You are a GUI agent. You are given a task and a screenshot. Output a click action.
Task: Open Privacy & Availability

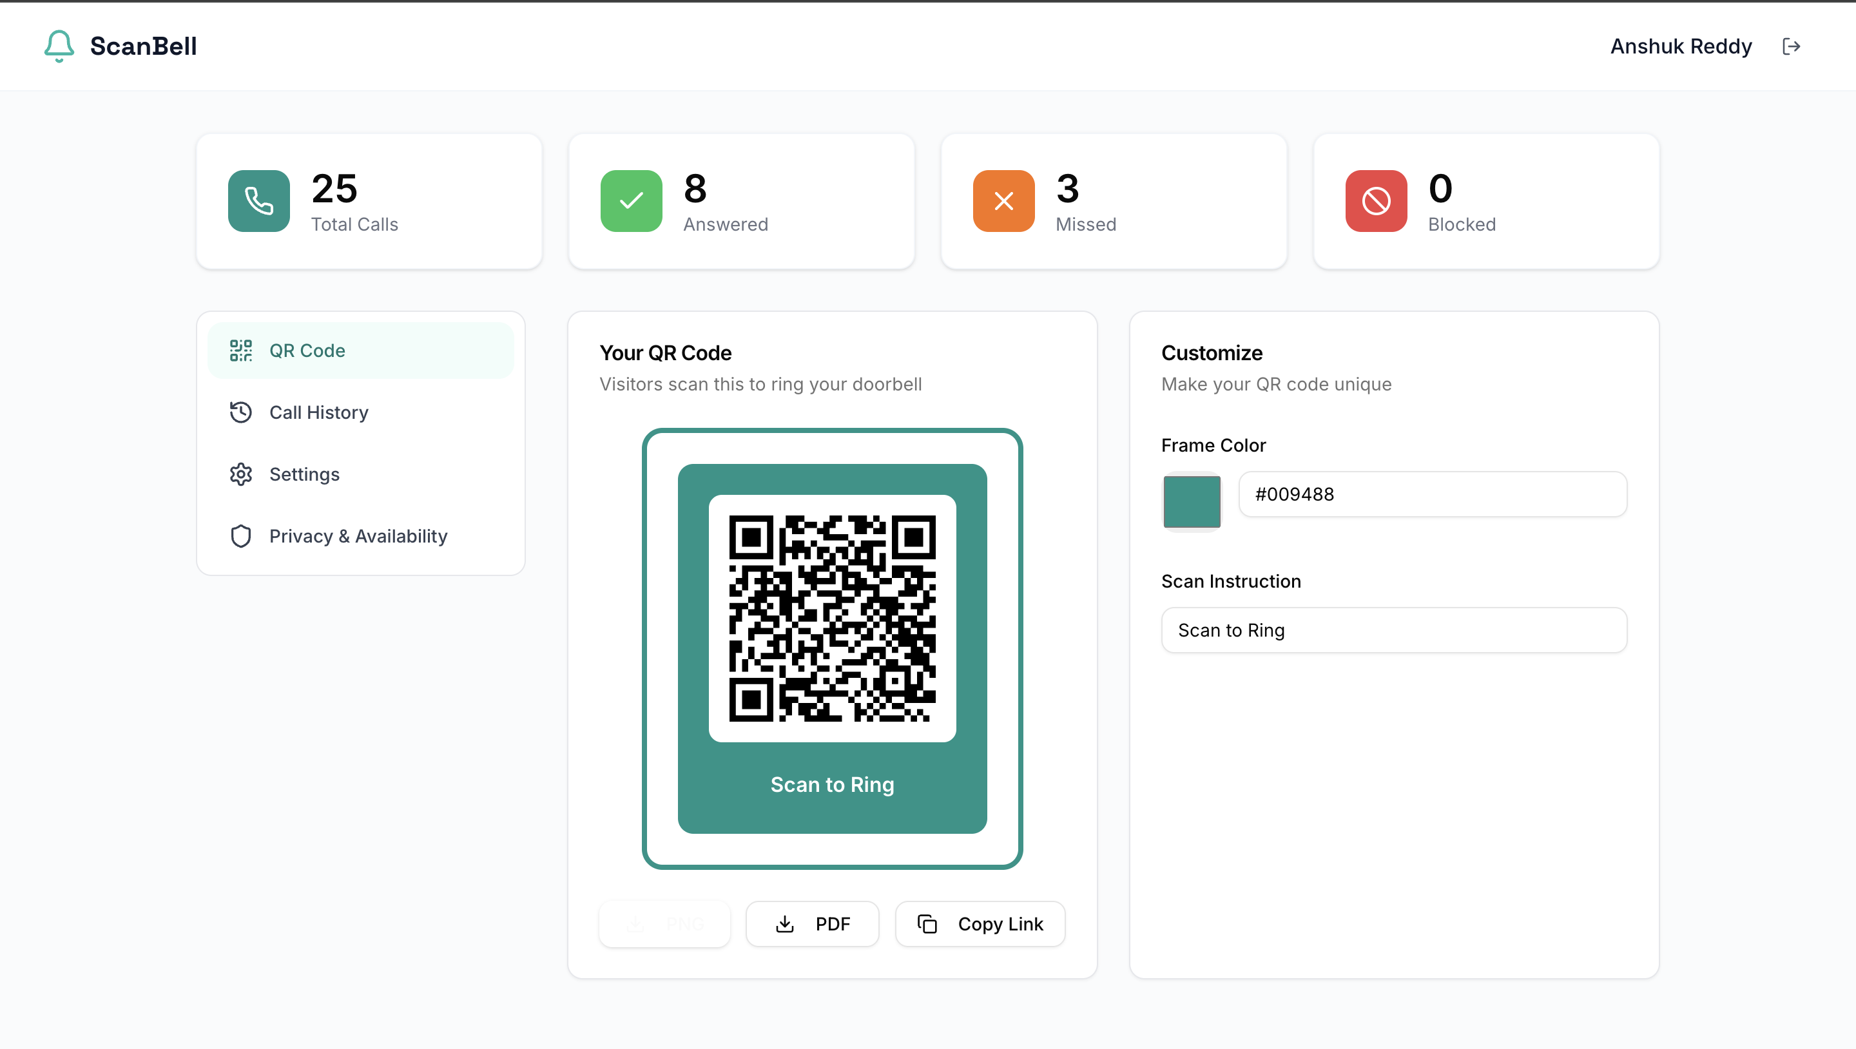(361, 536)
